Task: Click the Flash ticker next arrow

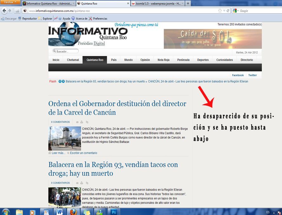Action: click(63, 81)
